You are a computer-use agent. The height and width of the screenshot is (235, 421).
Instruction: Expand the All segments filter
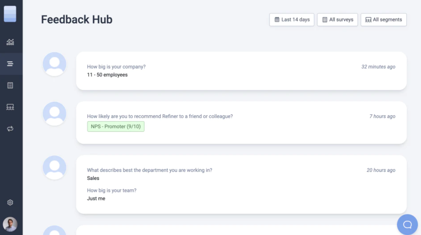383,20
